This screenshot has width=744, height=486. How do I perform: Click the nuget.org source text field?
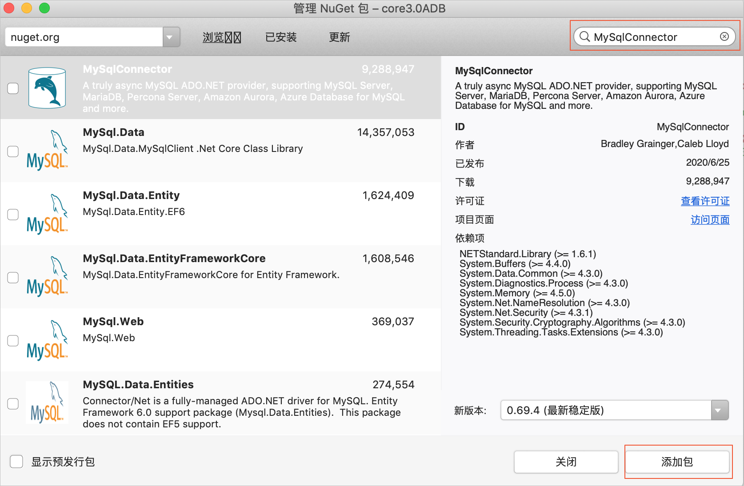[x=84, y=37]
